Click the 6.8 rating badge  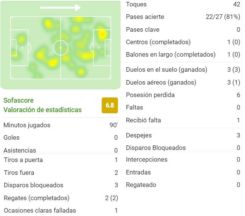pos(110,105)
